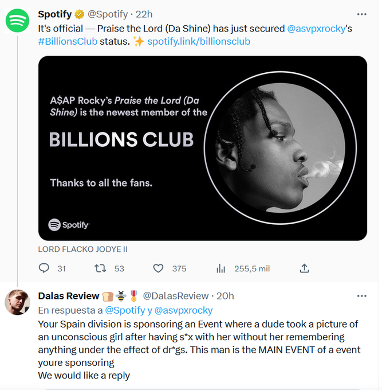Click @Spotify in the reply-to line
This screenshot has height=390, width=382.
point(125,310)
